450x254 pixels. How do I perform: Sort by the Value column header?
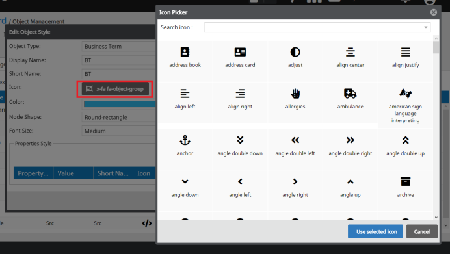click(x=73, y=173)
